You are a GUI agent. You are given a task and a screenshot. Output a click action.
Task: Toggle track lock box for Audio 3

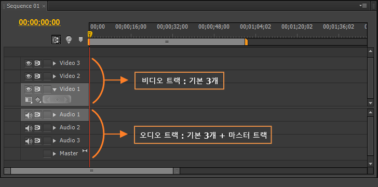pyautogui.click(x=47, y=141)
